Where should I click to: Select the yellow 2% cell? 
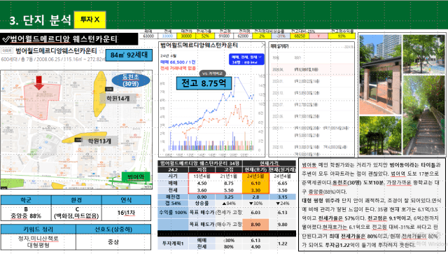tap(262, 36)
